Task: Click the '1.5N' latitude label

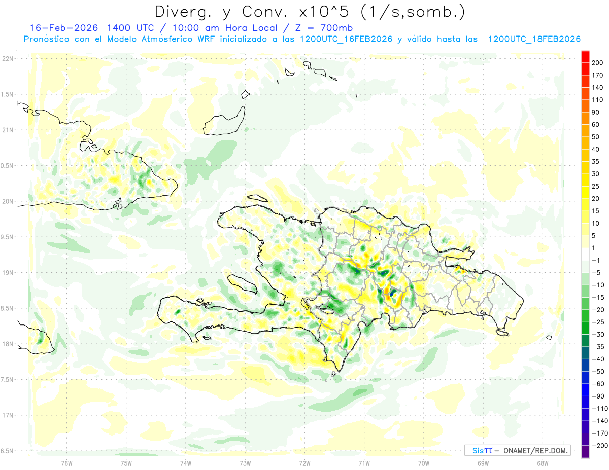Action: pyautogui.click(x=7, y=94)
